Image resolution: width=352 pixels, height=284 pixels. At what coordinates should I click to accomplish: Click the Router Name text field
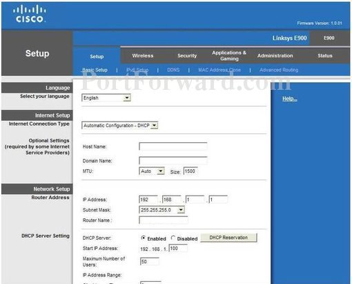[x=164, y=220]
